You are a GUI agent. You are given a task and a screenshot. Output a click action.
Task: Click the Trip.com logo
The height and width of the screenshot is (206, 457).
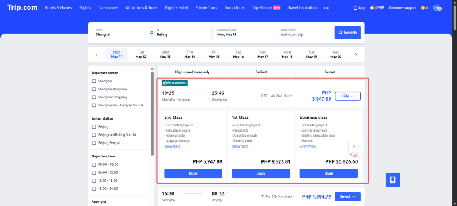click(x=22, y=7)
